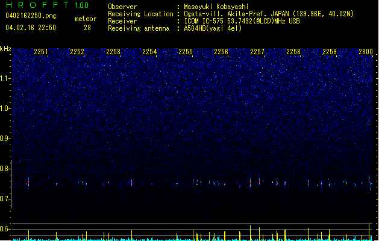Image resolution: width=379 pixels, height=241 pixels.
Task: Click the 1.1 kHz frequency label
Action: coord(5,78)
